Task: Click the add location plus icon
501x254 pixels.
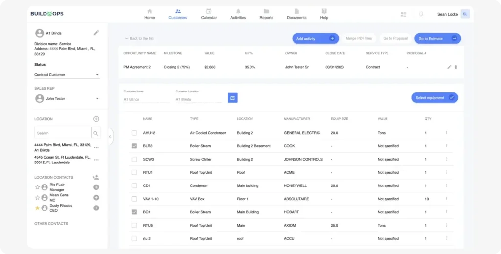Action: pos(96,119)
